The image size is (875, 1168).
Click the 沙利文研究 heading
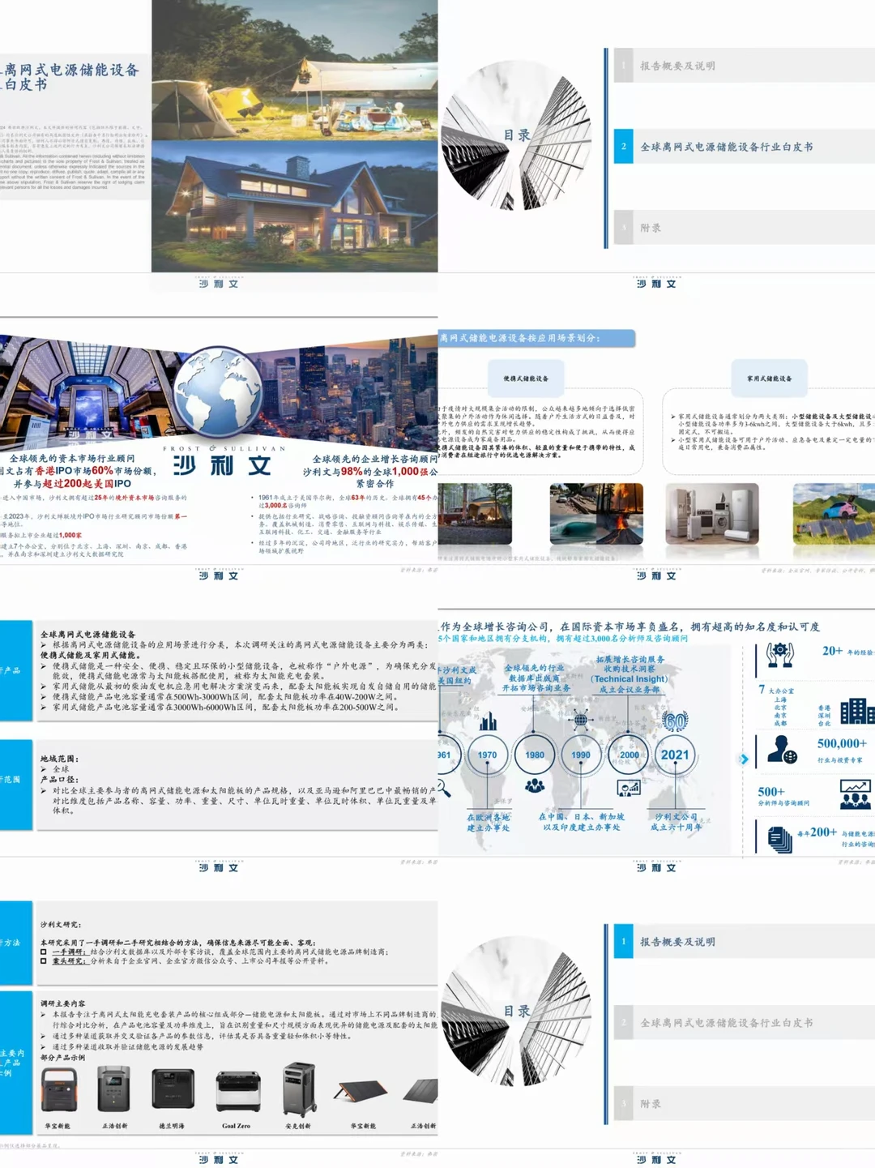coord(61,924)
